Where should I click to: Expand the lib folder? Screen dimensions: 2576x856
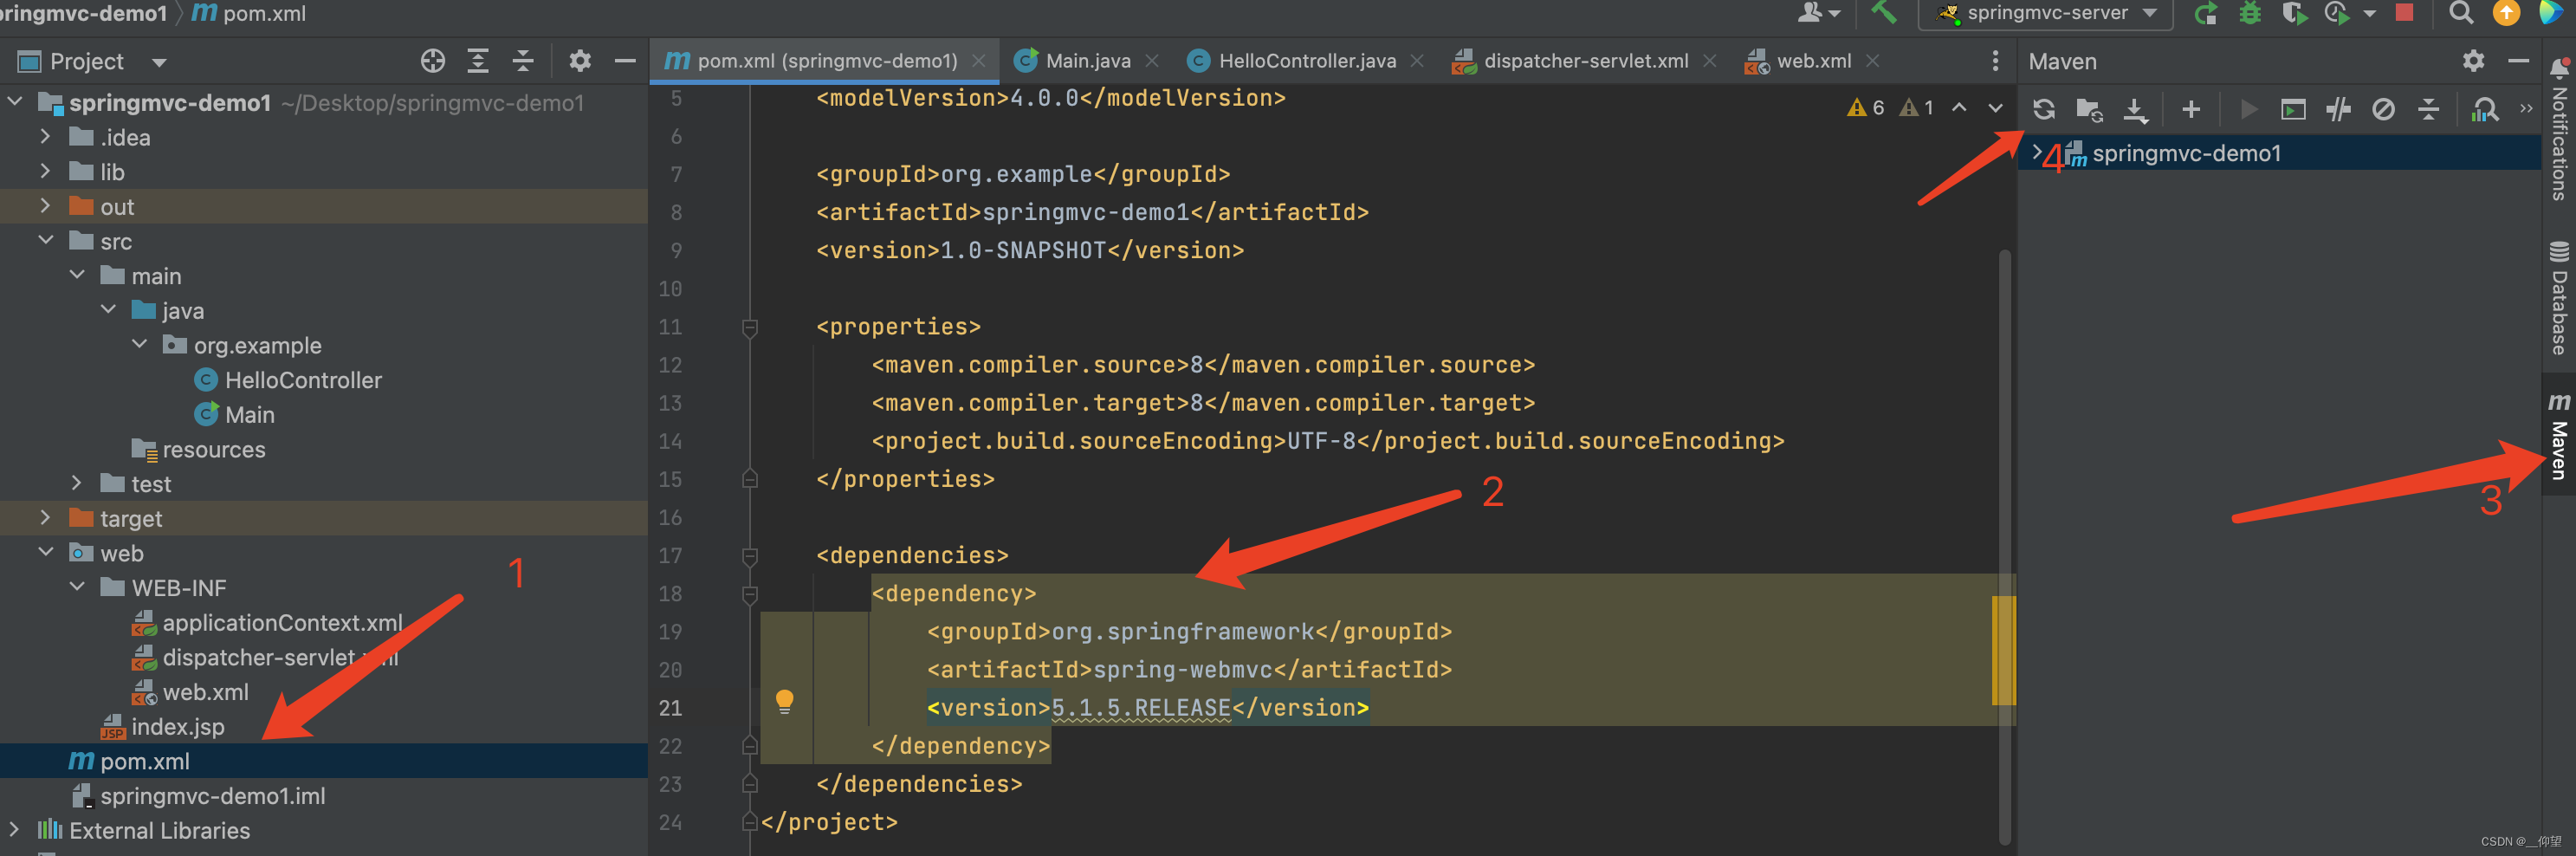coord(45,172)
